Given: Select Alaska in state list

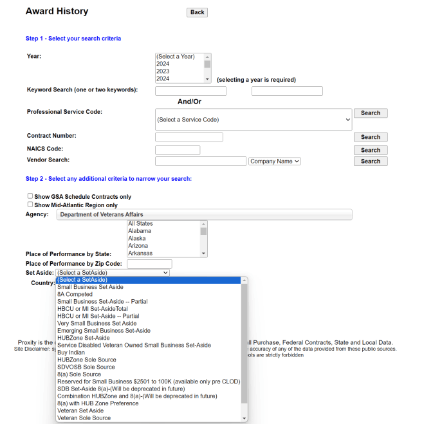Looking at the screenshot, I should (x=164, y=239).
